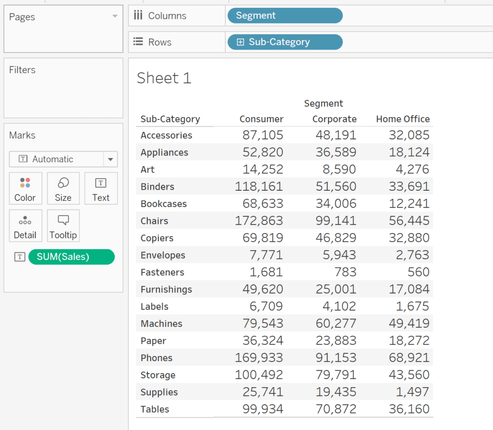Select the SUM(Sales) green pill
This screenshot has height=430, width=493.
[71, 257]
